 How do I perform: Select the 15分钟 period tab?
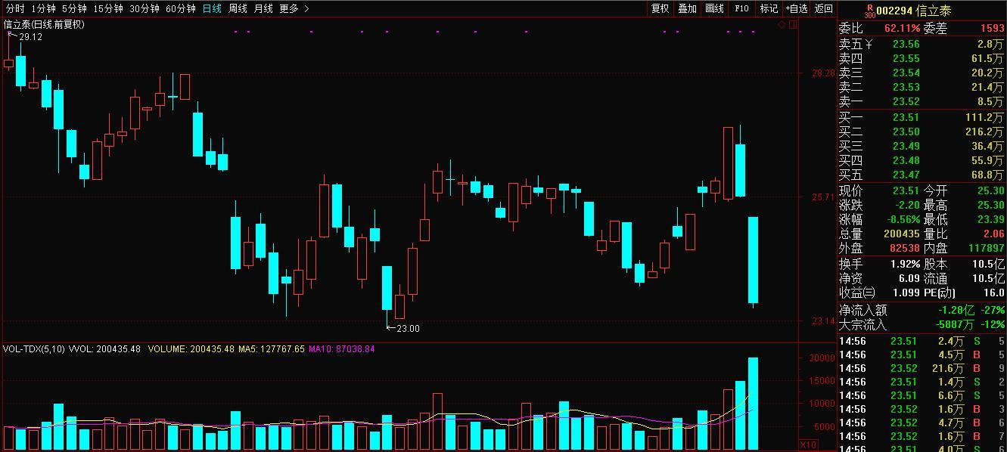[x=108, y=8]
